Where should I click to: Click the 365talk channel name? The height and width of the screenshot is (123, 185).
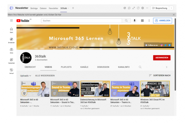40,56
